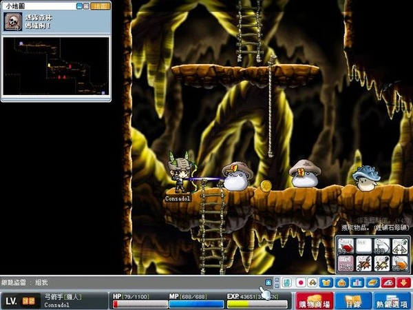Viewport: 413px width, 310px height.
Task: Open the 熱鍵選項 hotkey settings
Action: (392, 301)
